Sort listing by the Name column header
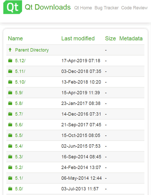 [16, 38]
